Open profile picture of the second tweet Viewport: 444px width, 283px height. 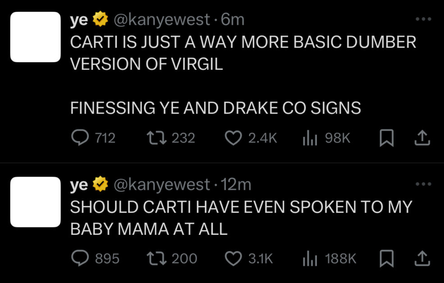coord(36,202)
